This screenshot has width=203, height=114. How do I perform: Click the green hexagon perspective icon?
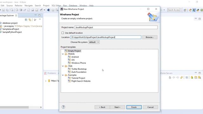pyautogui.click(x=202, y=10)
